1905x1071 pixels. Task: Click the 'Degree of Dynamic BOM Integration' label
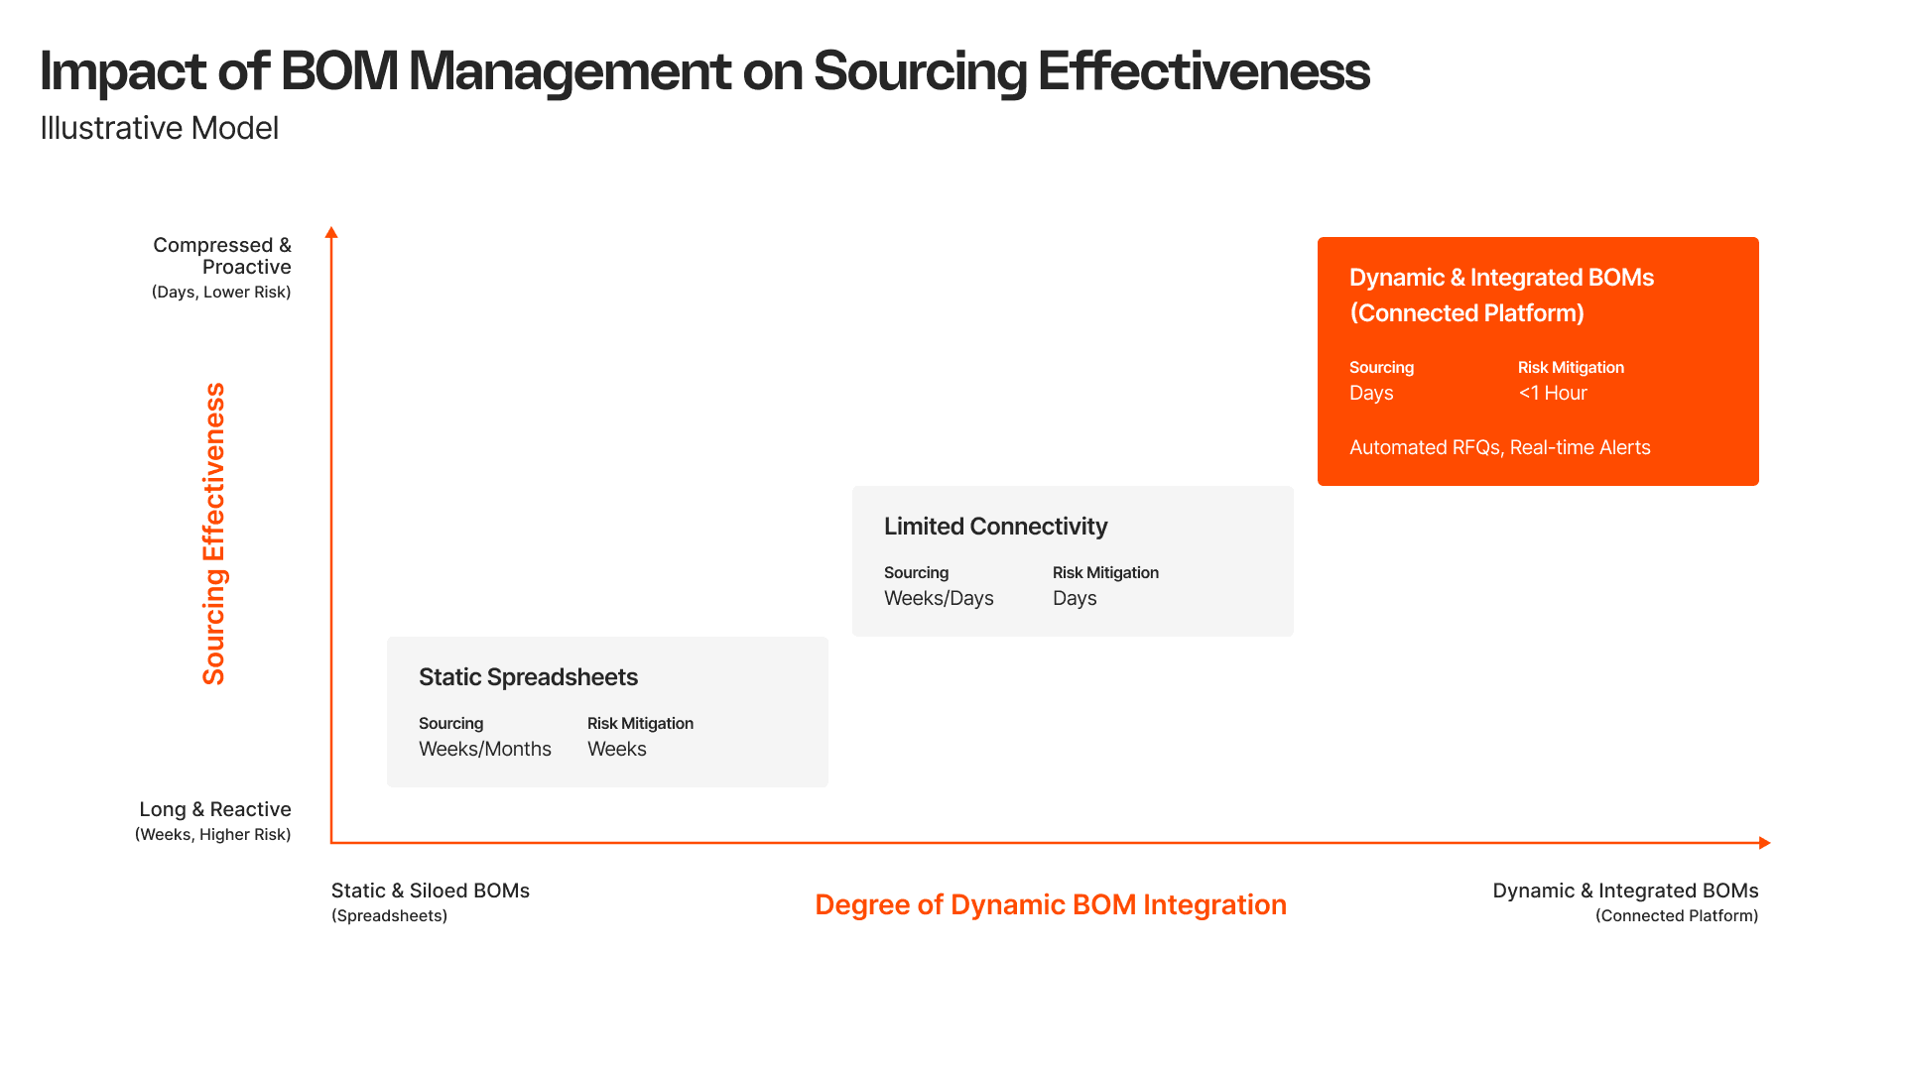click(1050, 904)
